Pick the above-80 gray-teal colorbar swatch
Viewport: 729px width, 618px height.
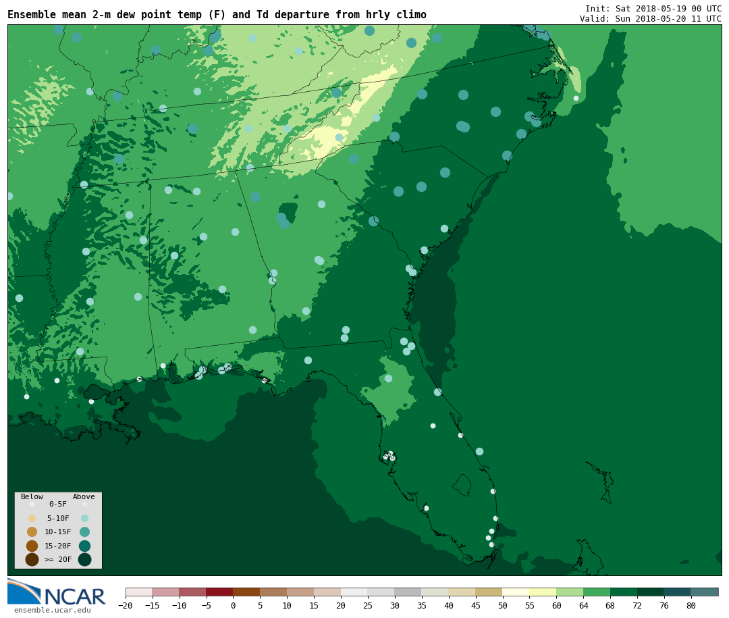coord(705,592)
